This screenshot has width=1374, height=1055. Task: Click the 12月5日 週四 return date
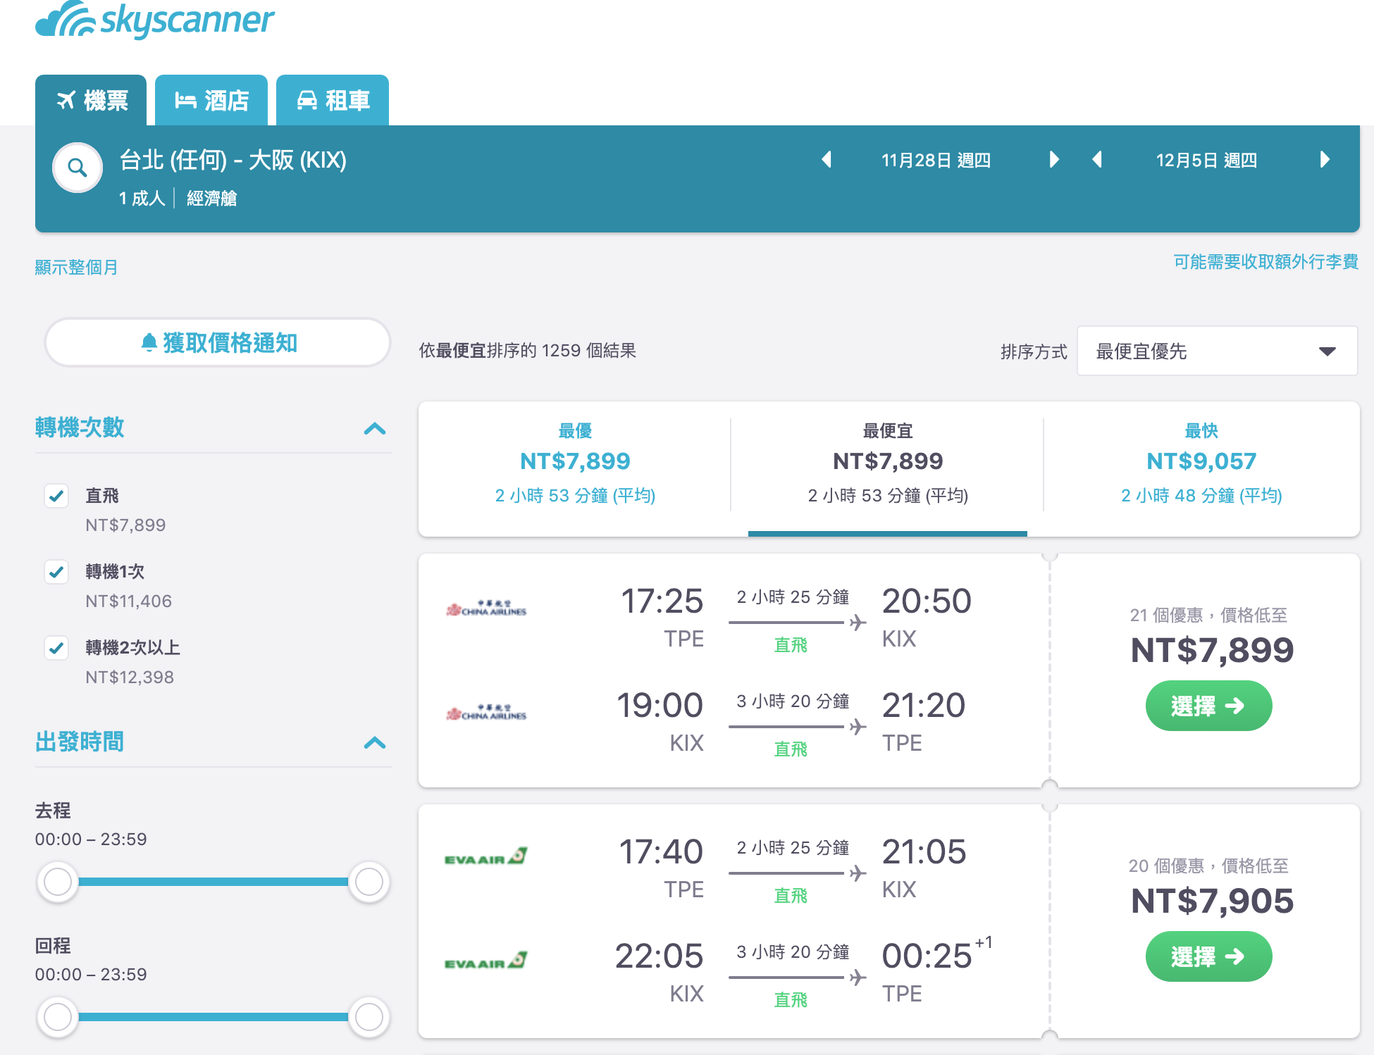(x=1206, y=161)
